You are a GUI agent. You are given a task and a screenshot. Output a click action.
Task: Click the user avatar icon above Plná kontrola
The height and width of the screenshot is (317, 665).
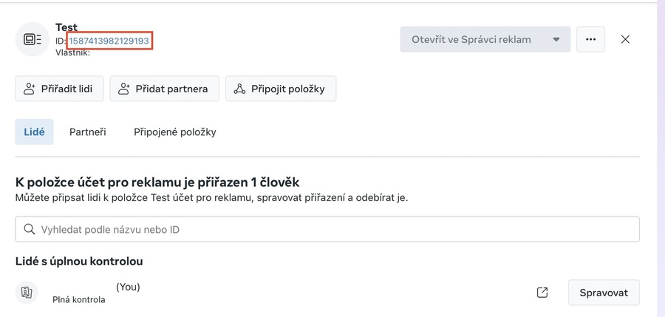pyautogui.click(x=27, y=293)
